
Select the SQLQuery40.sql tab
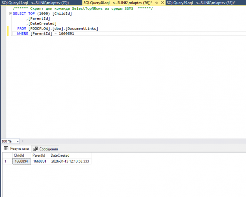point(118,3)
